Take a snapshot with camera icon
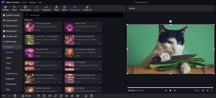The width and height of the screenshot is (216, 98). (x=203, y=91)
